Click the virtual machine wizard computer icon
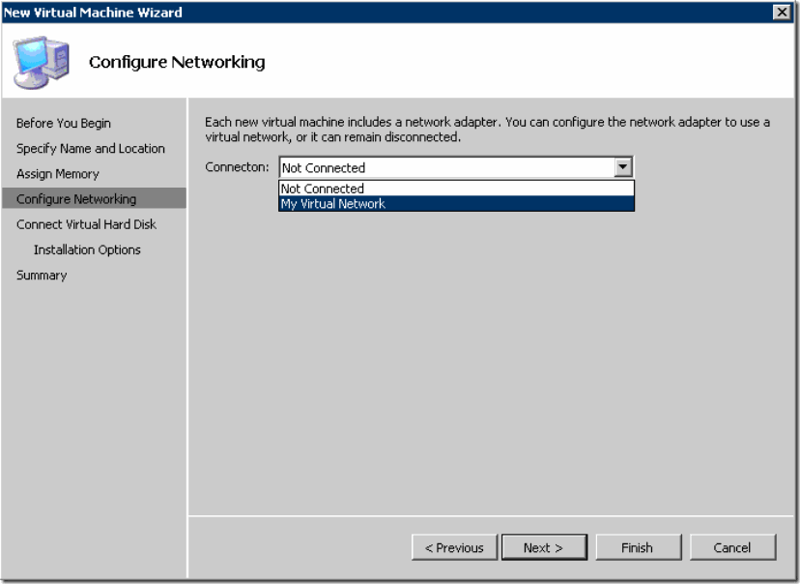 click(x=41, y=62)
